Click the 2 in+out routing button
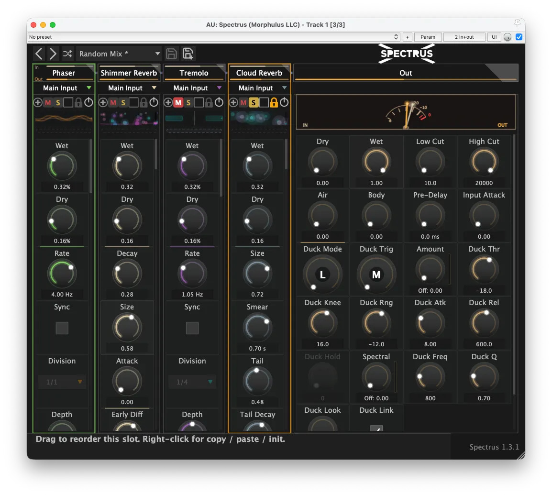The height and width of the screenshot is (495, 552). pyautogui.click(x=464, y=37)
